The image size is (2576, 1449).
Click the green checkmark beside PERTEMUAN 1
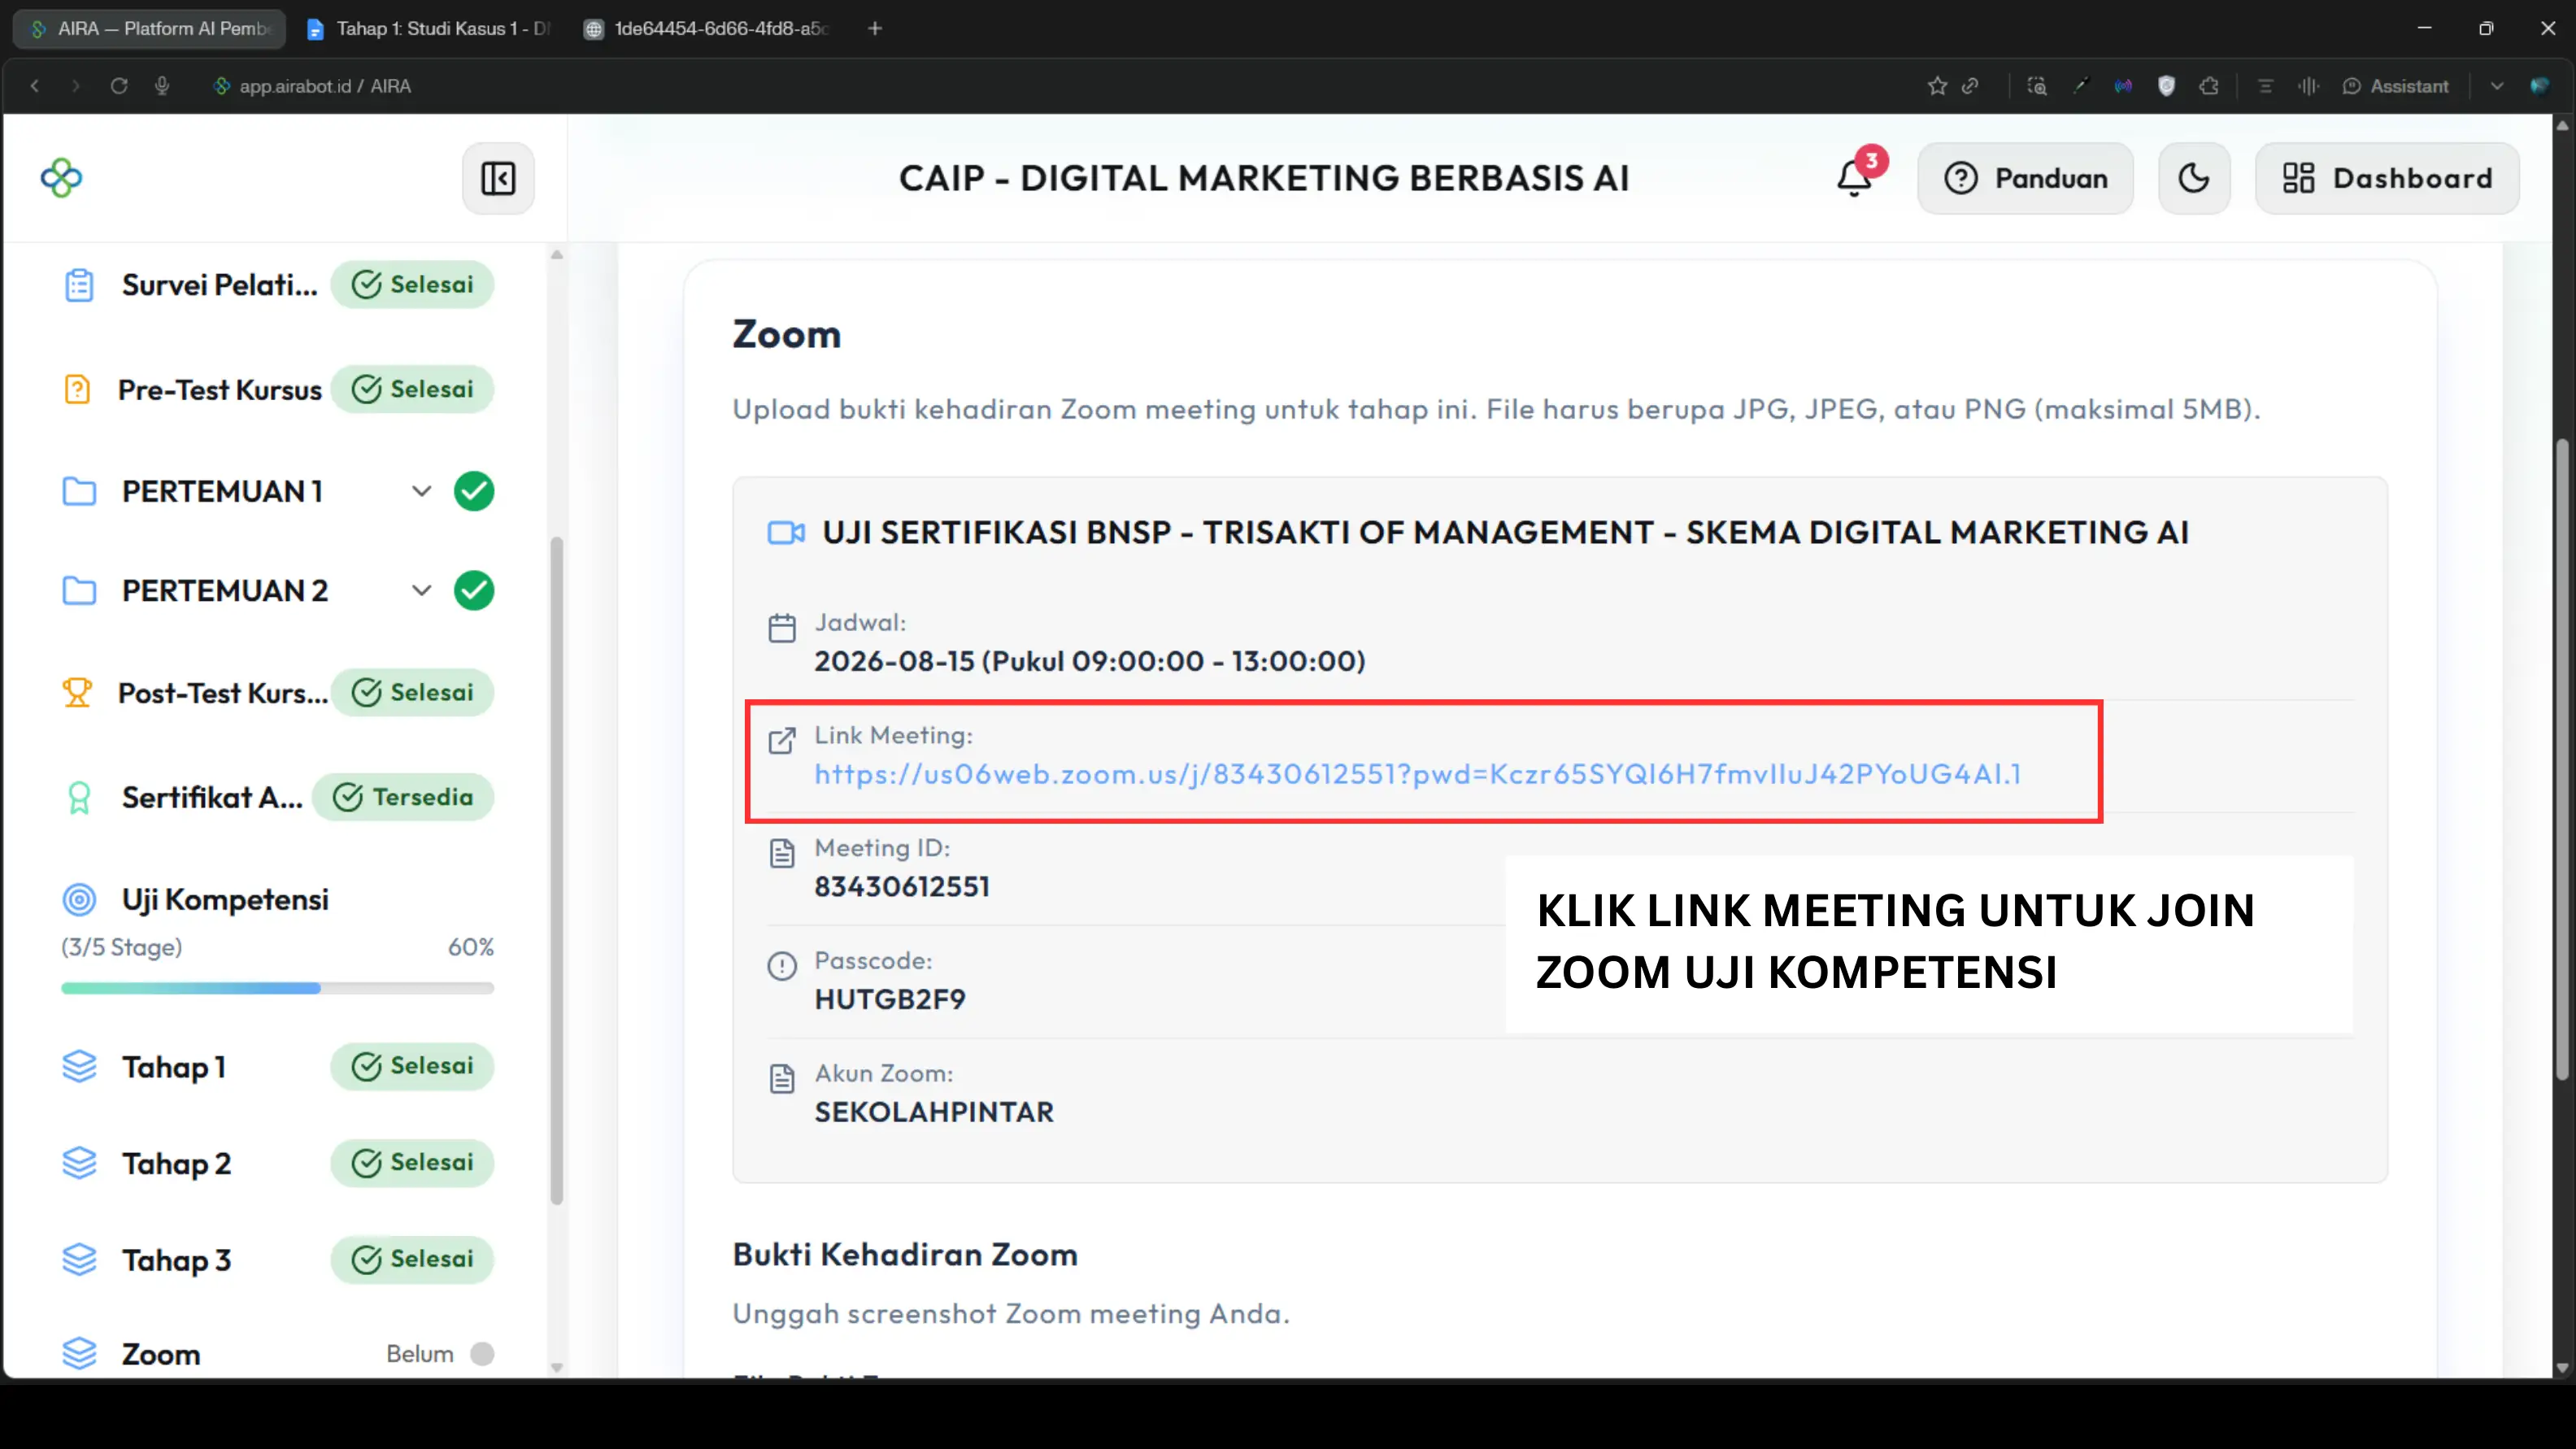pos(474,491)
